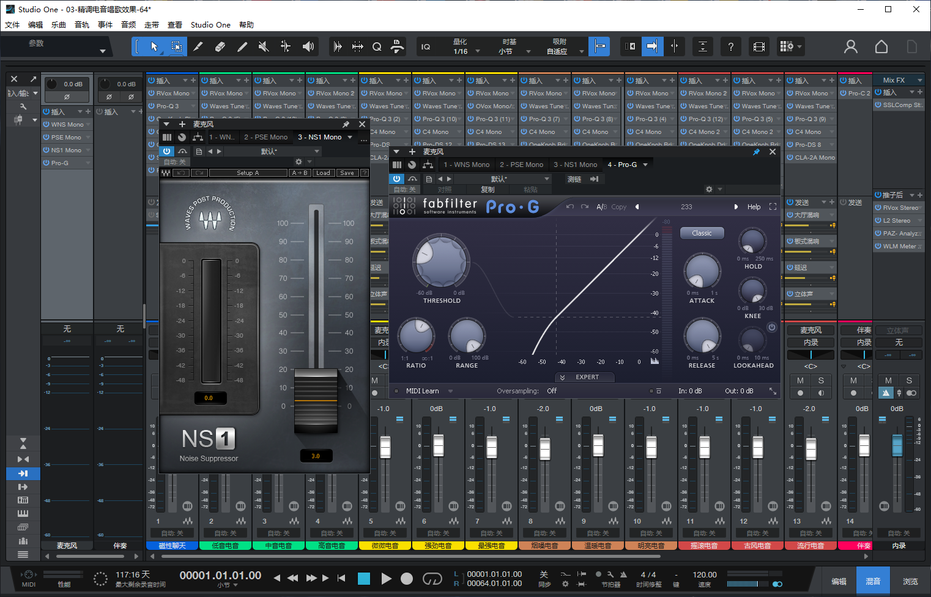
Task: Open Pro-G Help
Action: pos(754,207)
